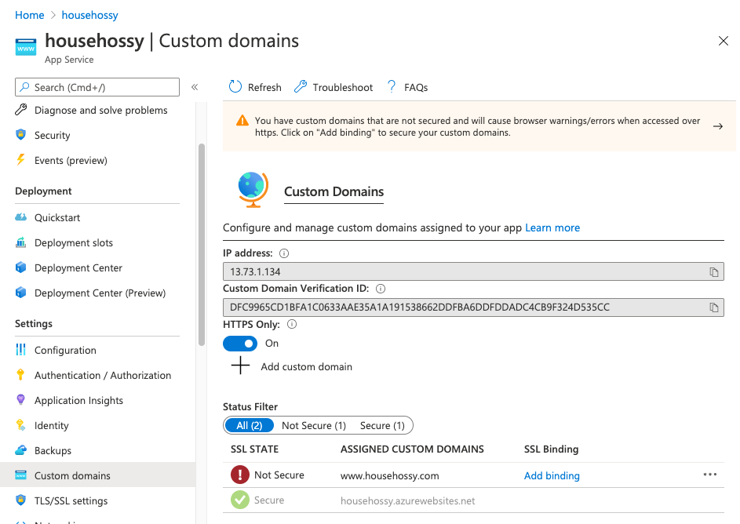Select the Not Secure (1) status filter
The width and height of the screenshot is (740, 524).
(314, 425)
